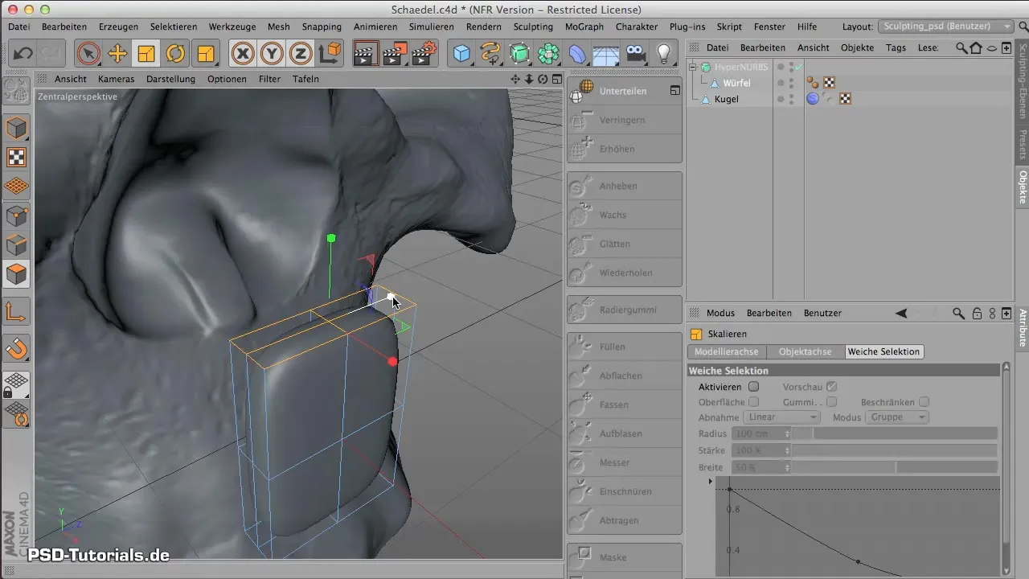Toggle world coordinate system icon
Screen dimensions: 1029x579
tap(330, 54)
